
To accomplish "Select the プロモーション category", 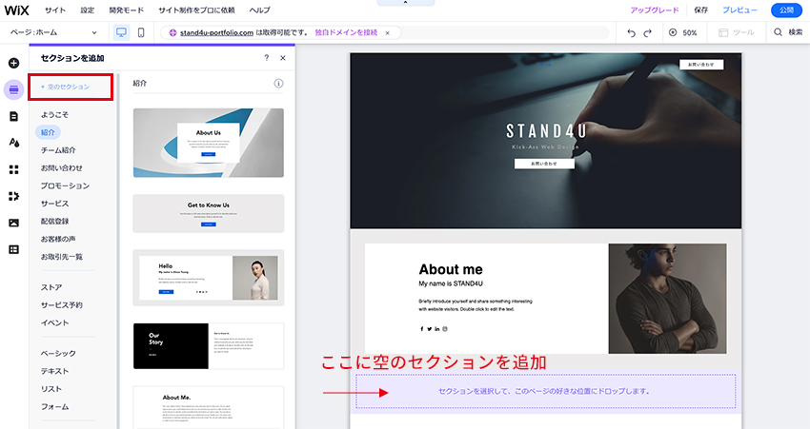I will [x=65, y=185].
